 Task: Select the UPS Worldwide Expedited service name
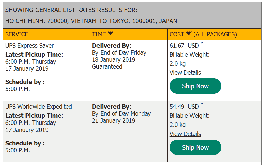pyautogui.click(x=39, y=107)
